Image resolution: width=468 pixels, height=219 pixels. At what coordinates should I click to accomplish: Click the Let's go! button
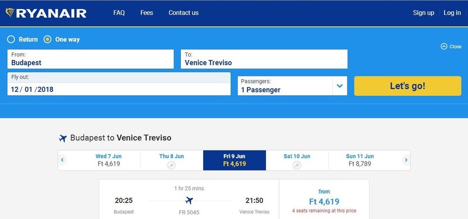tap(408, 86)
